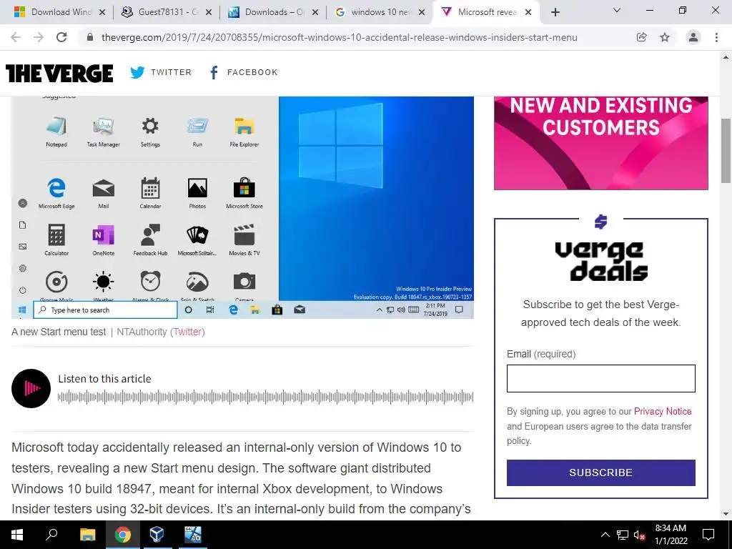Viewport: 732px width, 549px height.
Task: Click the muted volume tray icon
Action: pyautogui.click(x=639, y=535)
